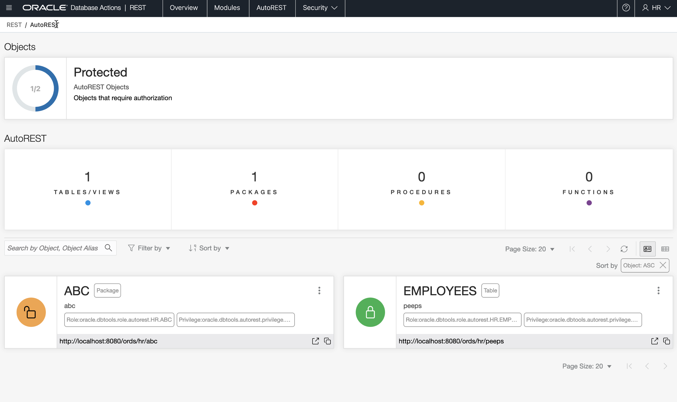Select the Packages count tile
Viewport: 677px width, 402px height.
click(255, 189)
